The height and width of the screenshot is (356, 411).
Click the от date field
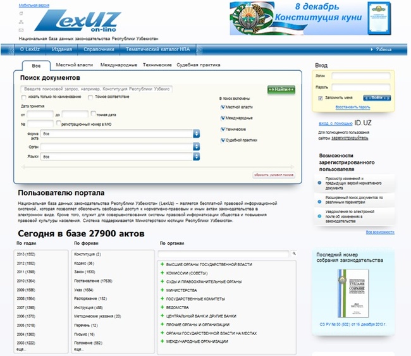(x=40, y=114)
